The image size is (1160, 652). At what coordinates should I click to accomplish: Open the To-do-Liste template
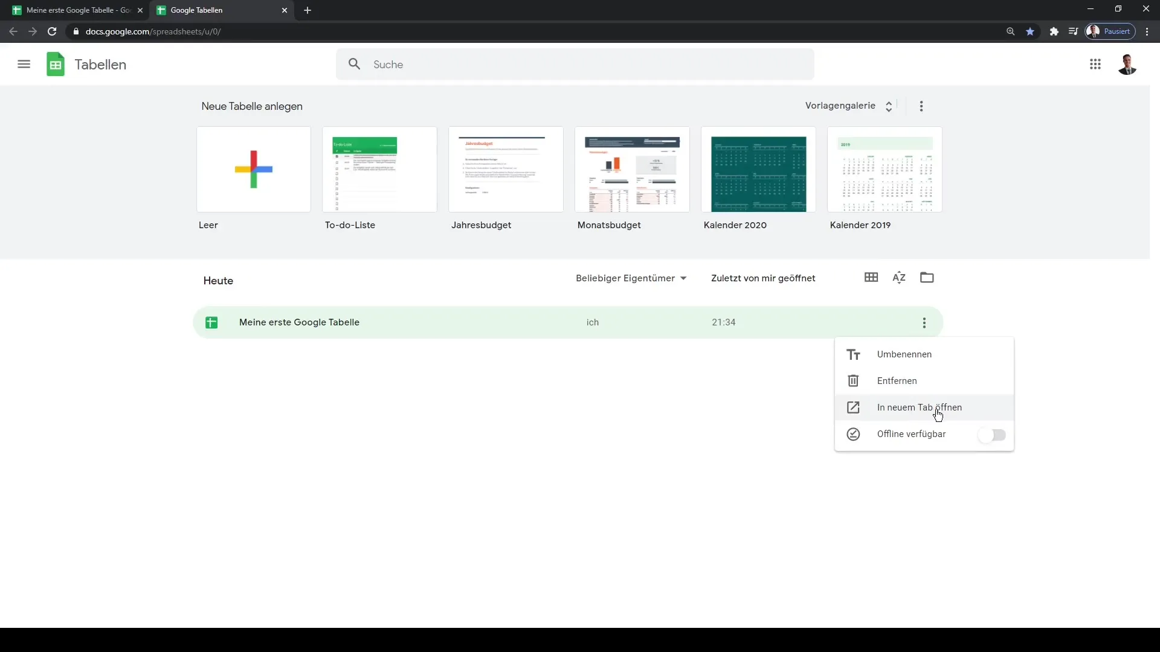[379, 169]
